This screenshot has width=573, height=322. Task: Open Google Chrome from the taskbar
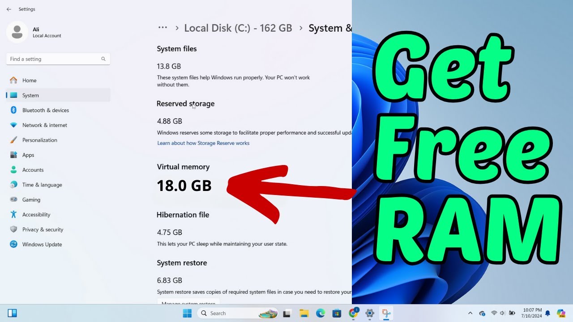(x=353, y=313)
